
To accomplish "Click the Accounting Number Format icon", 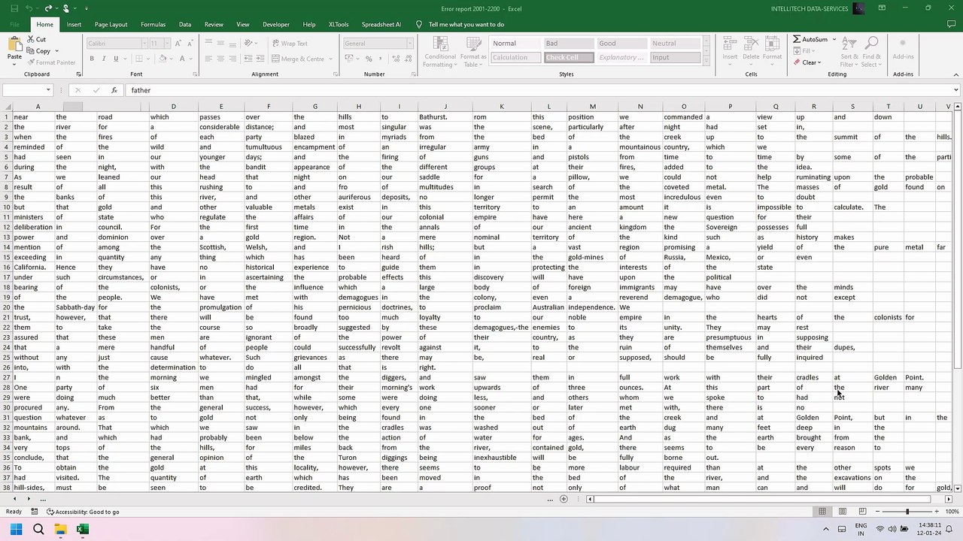I will 348,59.
